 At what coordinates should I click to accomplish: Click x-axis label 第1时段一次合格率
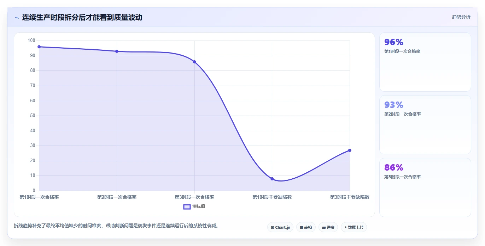[39, 197]
